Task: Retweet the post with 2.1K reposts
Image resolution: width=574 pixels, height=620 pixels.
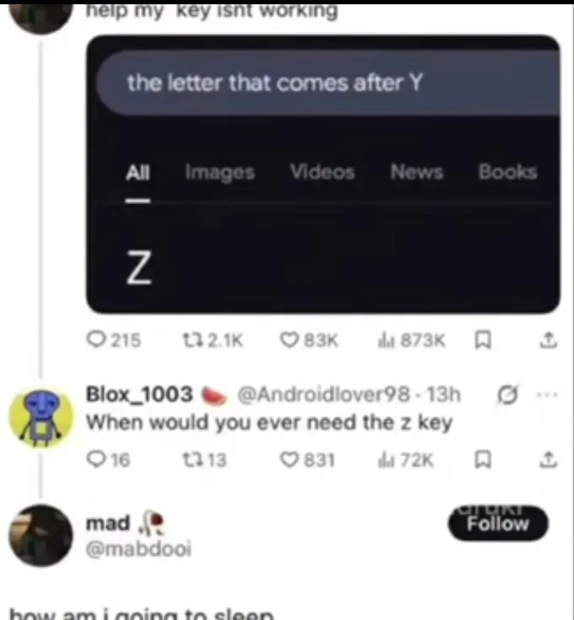Action: coord(213,340)
